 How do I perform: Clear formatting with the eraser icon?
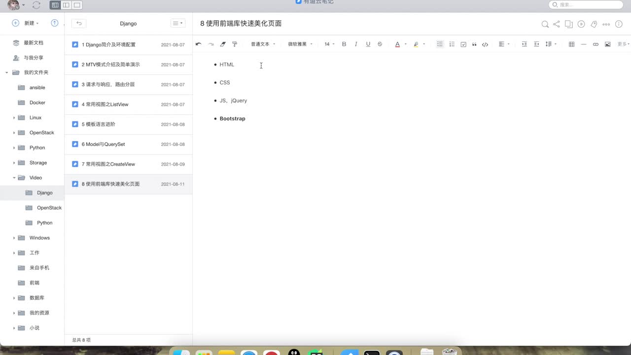(x=223, y=44)
